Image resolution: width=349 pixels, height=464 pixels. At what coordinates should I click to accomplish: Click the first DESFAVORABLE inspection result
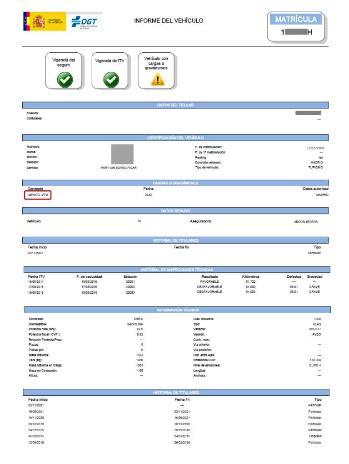[x=209, y=287]
